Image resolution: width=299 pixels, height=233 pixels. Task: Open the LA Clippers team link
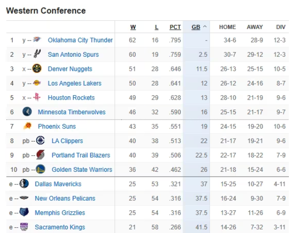(x=67, y=141)
